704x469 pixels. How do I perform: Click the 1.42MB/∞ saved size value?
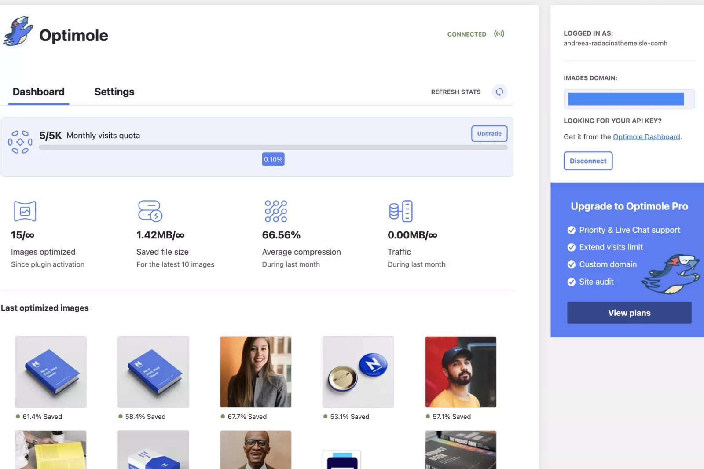point(161,235)
